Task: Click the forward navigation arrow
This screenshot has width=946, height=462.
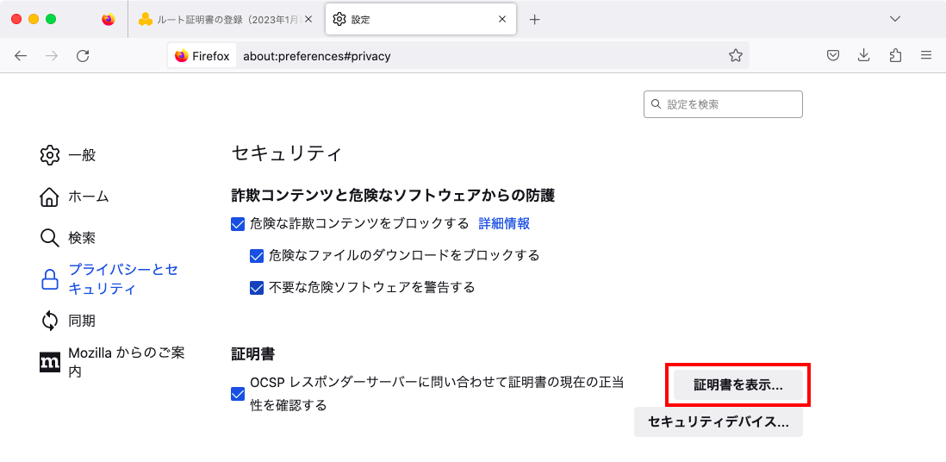Action: (x=52, y=56)
